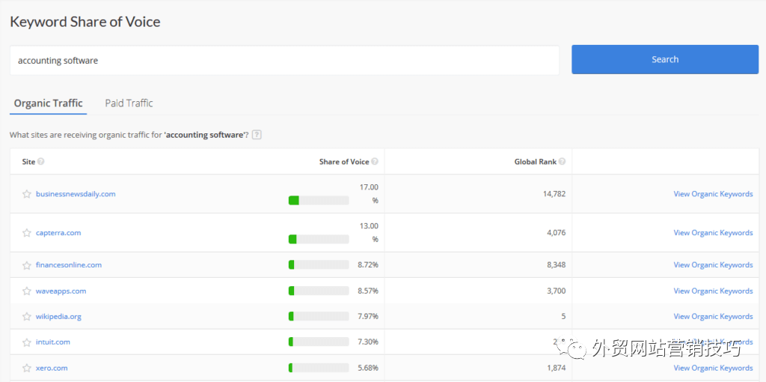Select the 8.72% share value
766x382 pixels.
coord(368,265)
